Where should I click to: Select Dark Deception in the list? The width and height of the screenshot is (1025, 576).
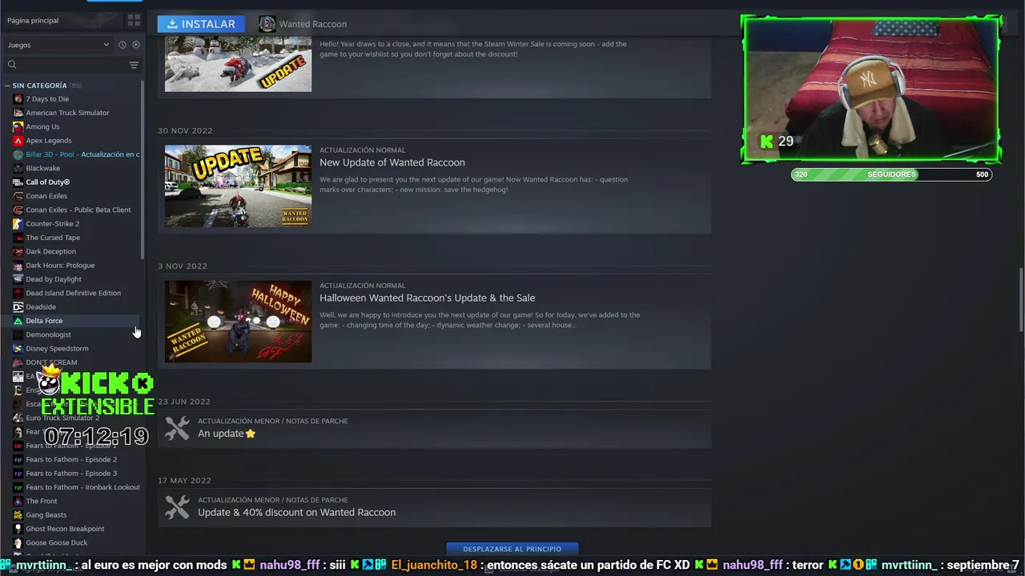50,251
